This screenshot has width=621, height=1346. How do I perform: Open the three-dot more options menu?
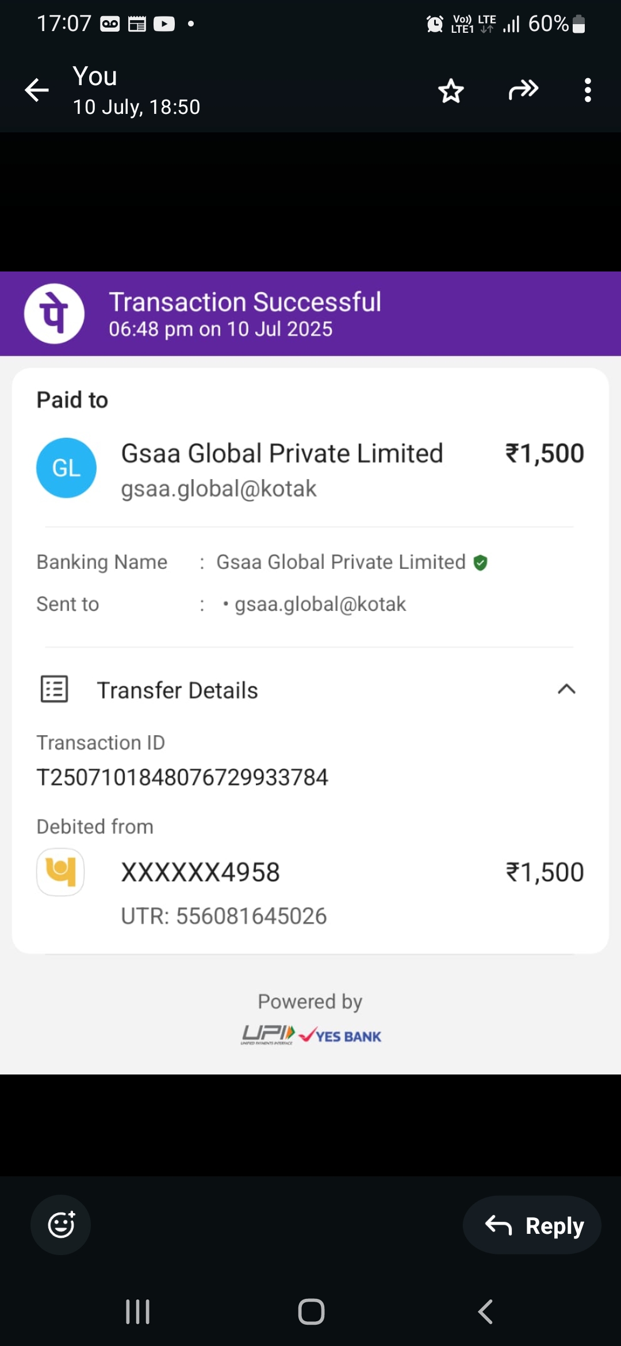[587, 90]
